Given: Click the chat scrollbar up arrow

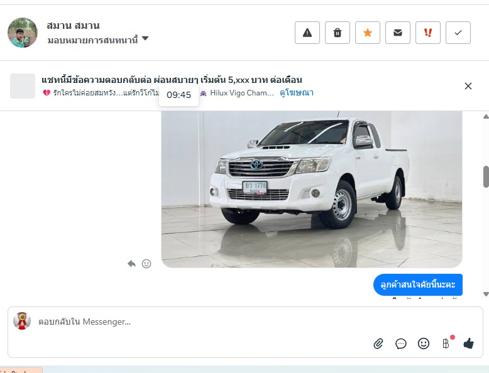Looking at the screenshot, I should tap(486, 117).
